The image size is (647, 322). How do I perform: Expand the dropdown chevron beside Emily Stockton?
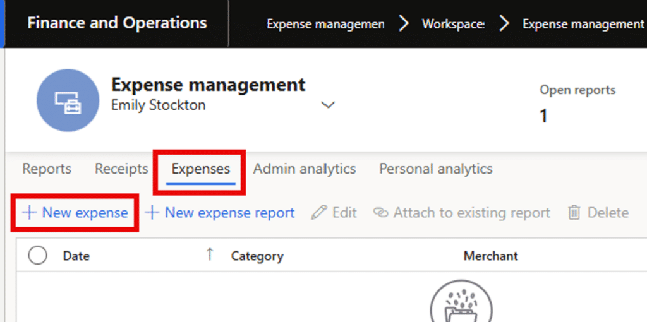(328, 105)
